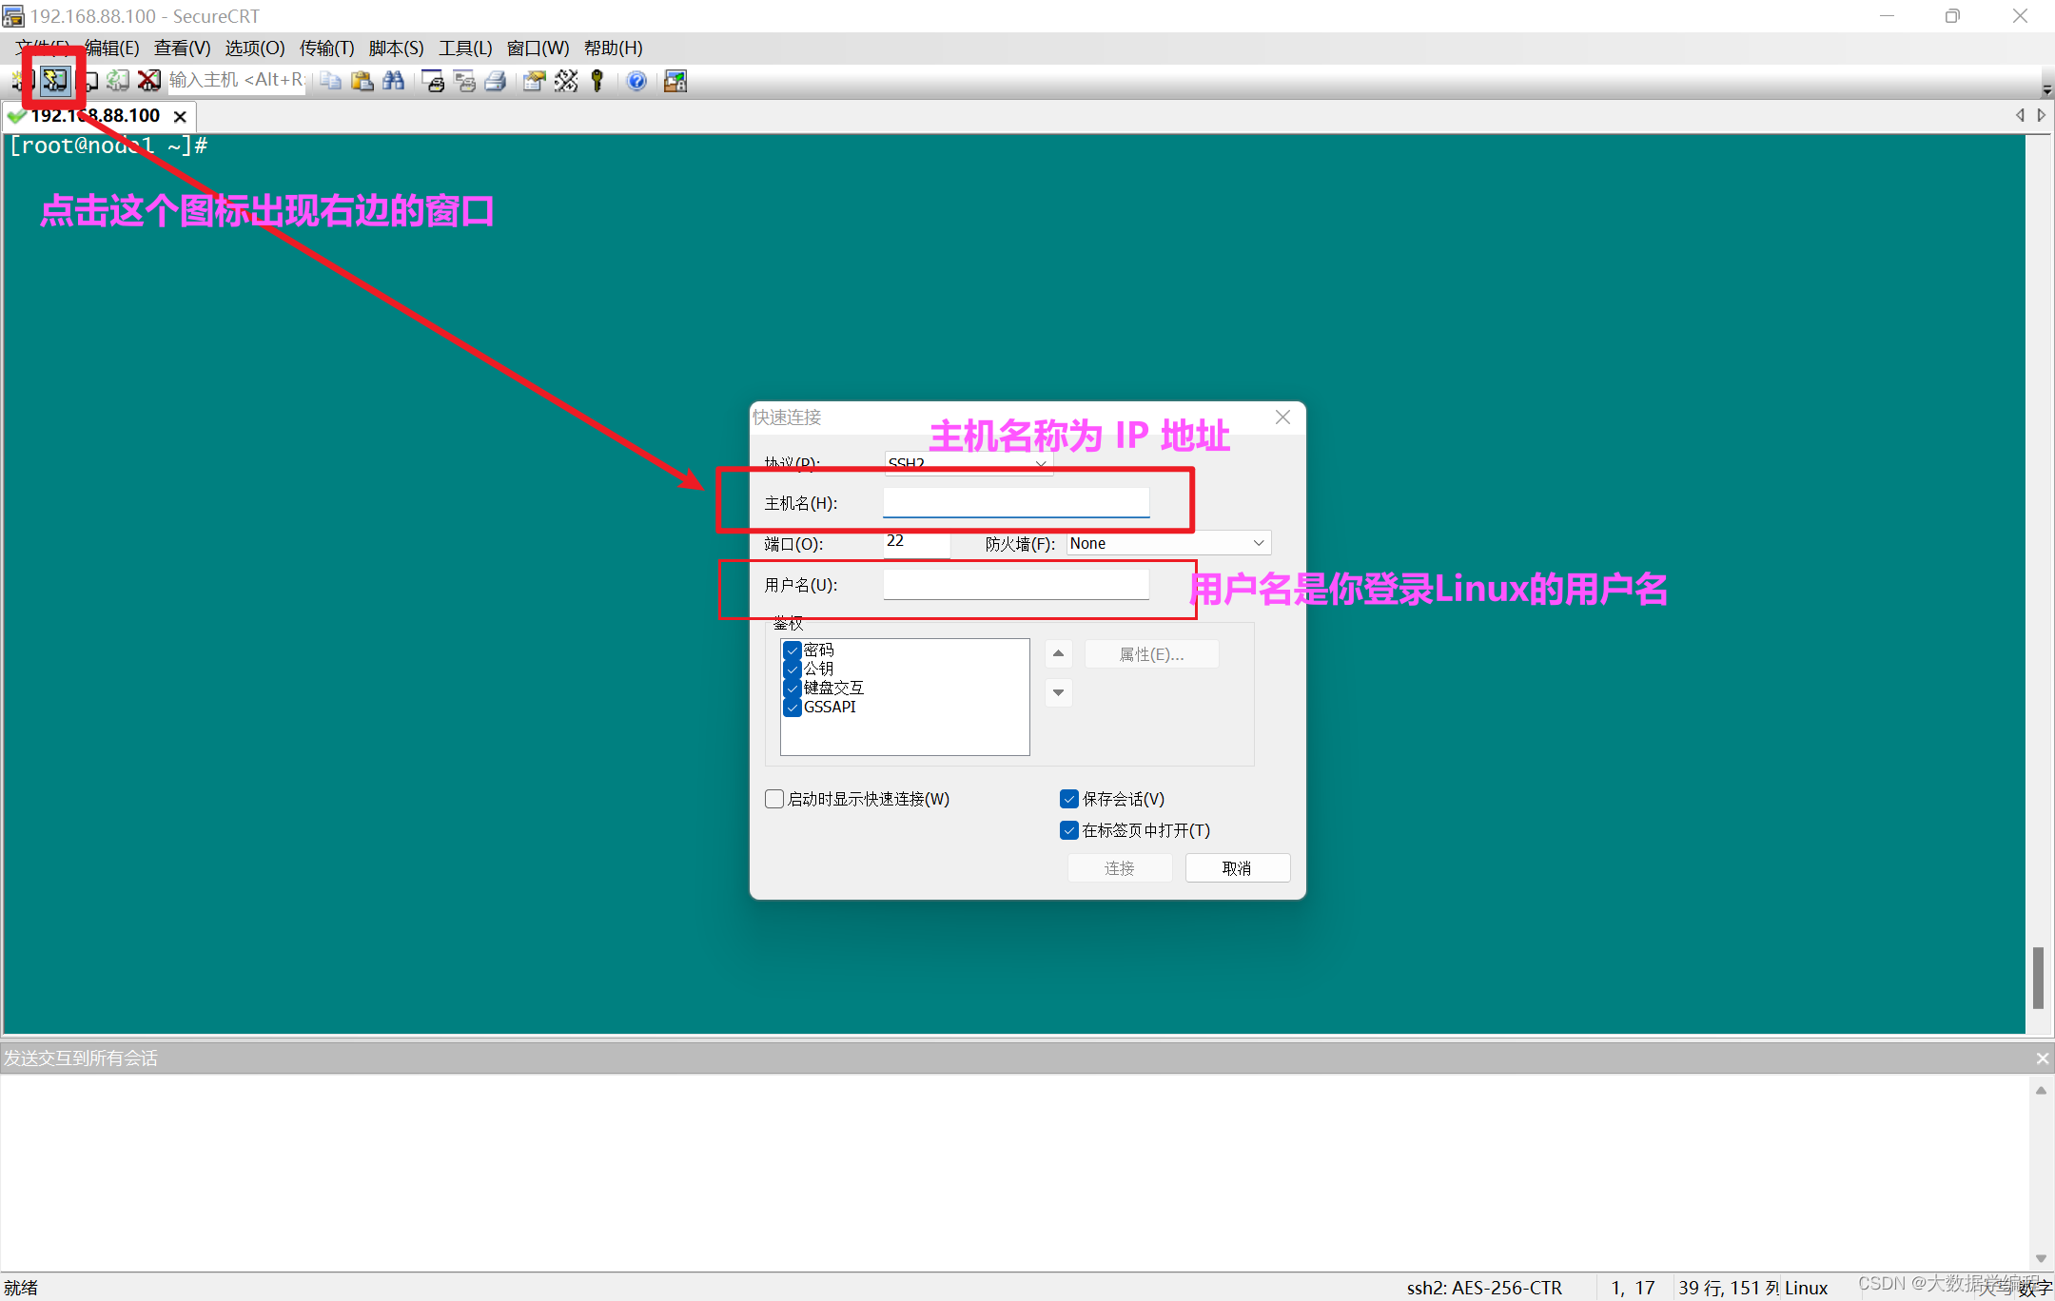Image resolution: width=2055 pixels, height=1301 pixels.
Task: Open the 窗口 menu
Action: (538, 48)
